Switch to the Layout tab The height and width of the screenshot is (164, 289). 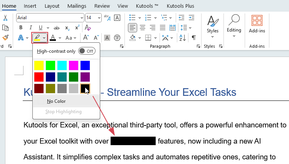52,6
